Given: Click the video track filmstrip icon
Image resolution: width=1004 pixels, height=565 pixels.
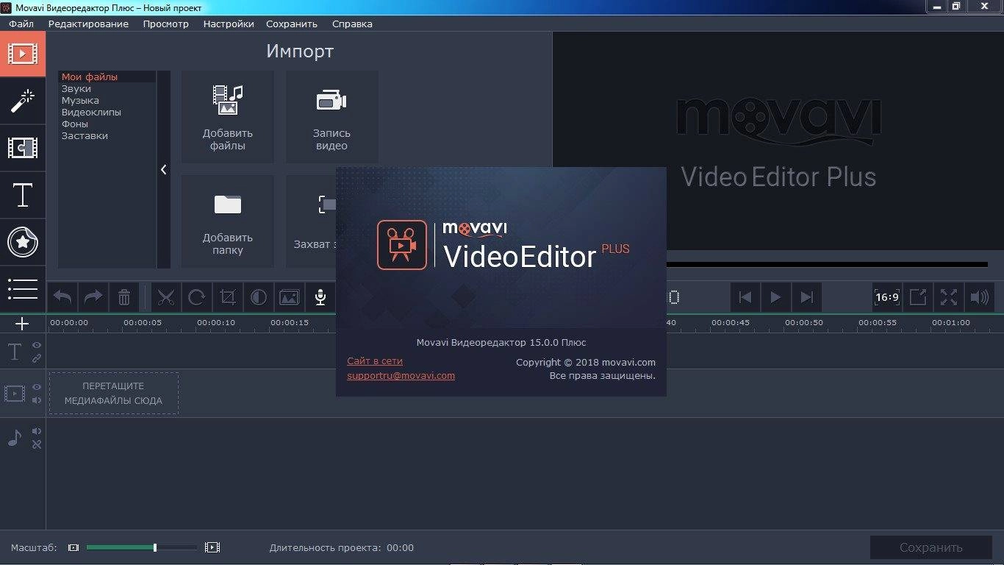Looking at the screenshot, I should click(x=15, y=394).
